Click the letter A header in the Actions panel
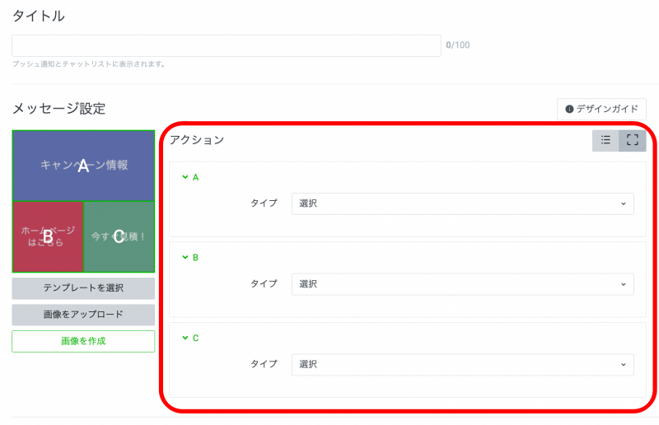This screenshot has width=659, height=425. point(196,177)
